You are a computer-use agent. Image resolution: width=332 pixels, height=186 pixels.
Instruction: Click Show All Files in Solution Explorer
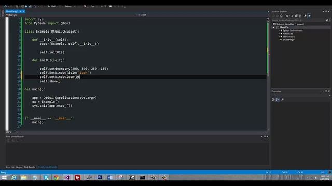tap(300, 16)
